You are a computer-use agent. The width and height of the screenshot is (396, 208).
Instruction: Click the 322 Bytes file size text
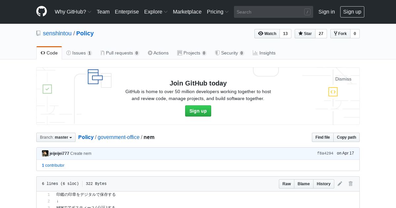tap(96, 184)
